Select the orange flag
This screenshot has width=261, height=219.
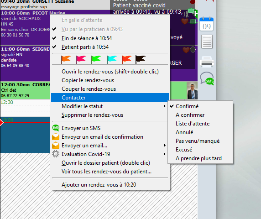click(66, 59)
